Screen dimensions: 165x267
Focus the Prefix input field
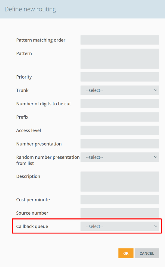pyautogui.click(x=120, y=117)
